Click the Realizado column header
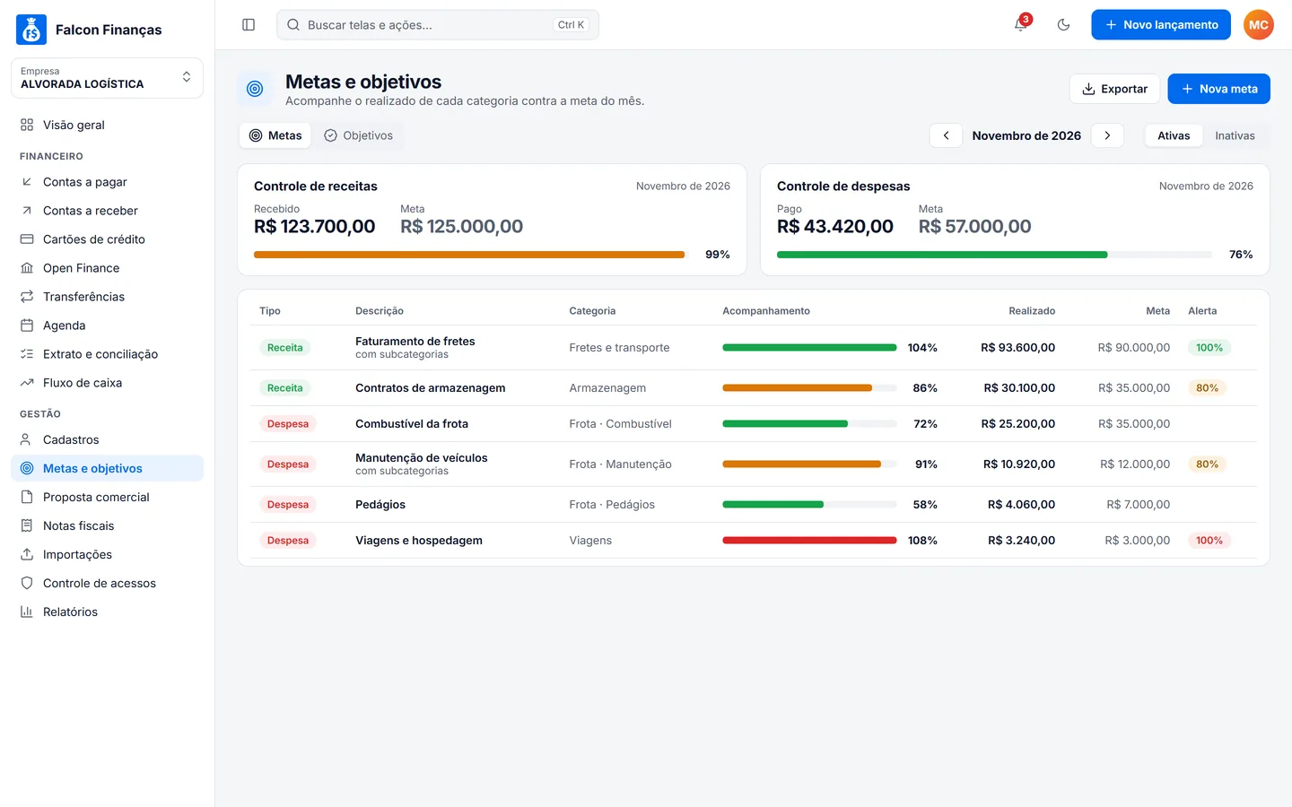The image size is (1292, 807). tap(1032, 311)
